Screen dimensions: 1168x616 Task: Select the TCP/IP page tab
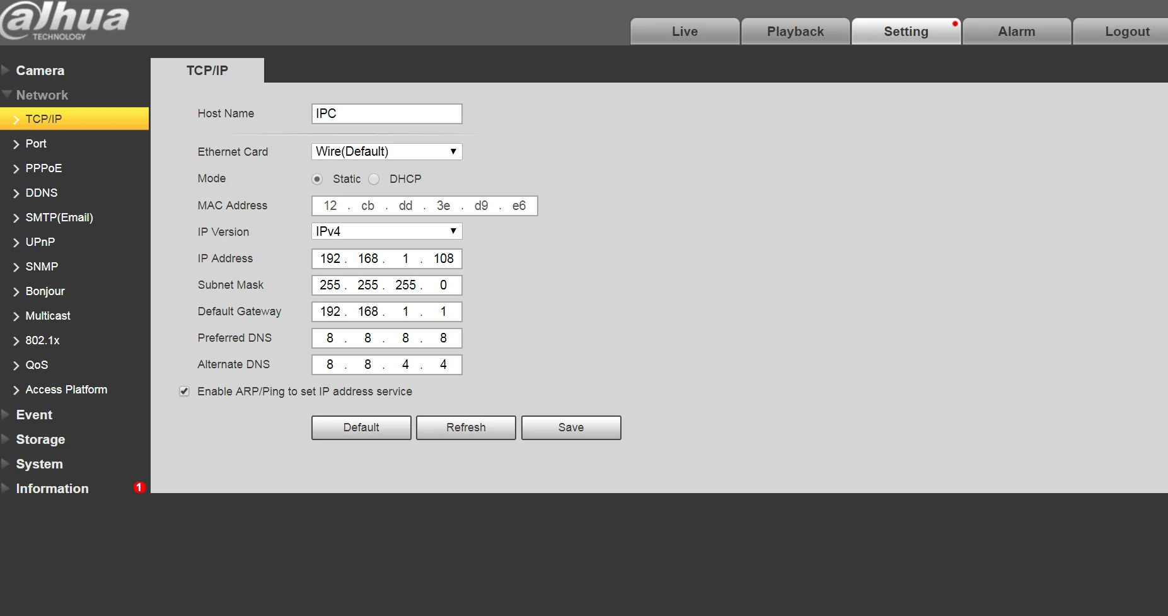[207, 71]
